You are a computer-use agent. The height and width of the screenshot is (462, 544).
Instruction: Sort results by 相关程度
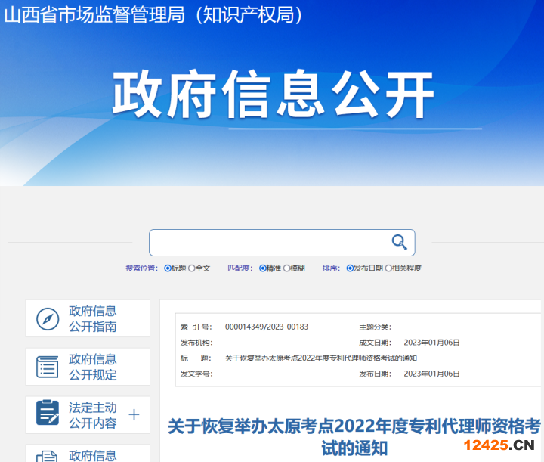coord(388,268)
